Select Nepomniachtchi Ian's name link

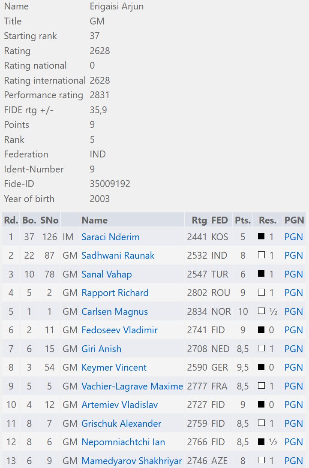[123, 442]
